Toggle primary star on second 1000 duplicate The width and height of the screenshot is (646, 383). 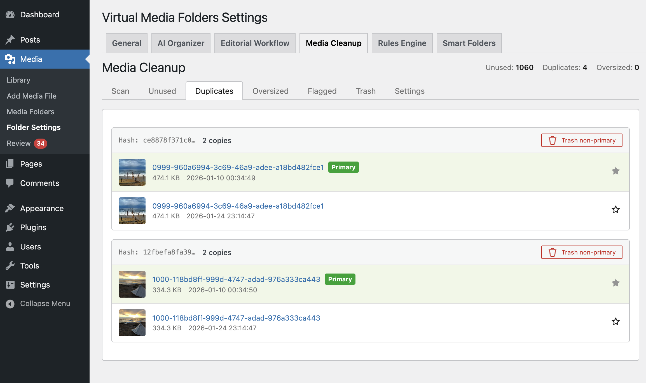pyautogui.click(x=615, y=321)
